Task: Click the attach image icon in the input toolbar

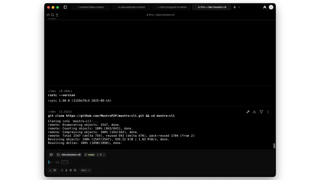Action: point(75,170)
